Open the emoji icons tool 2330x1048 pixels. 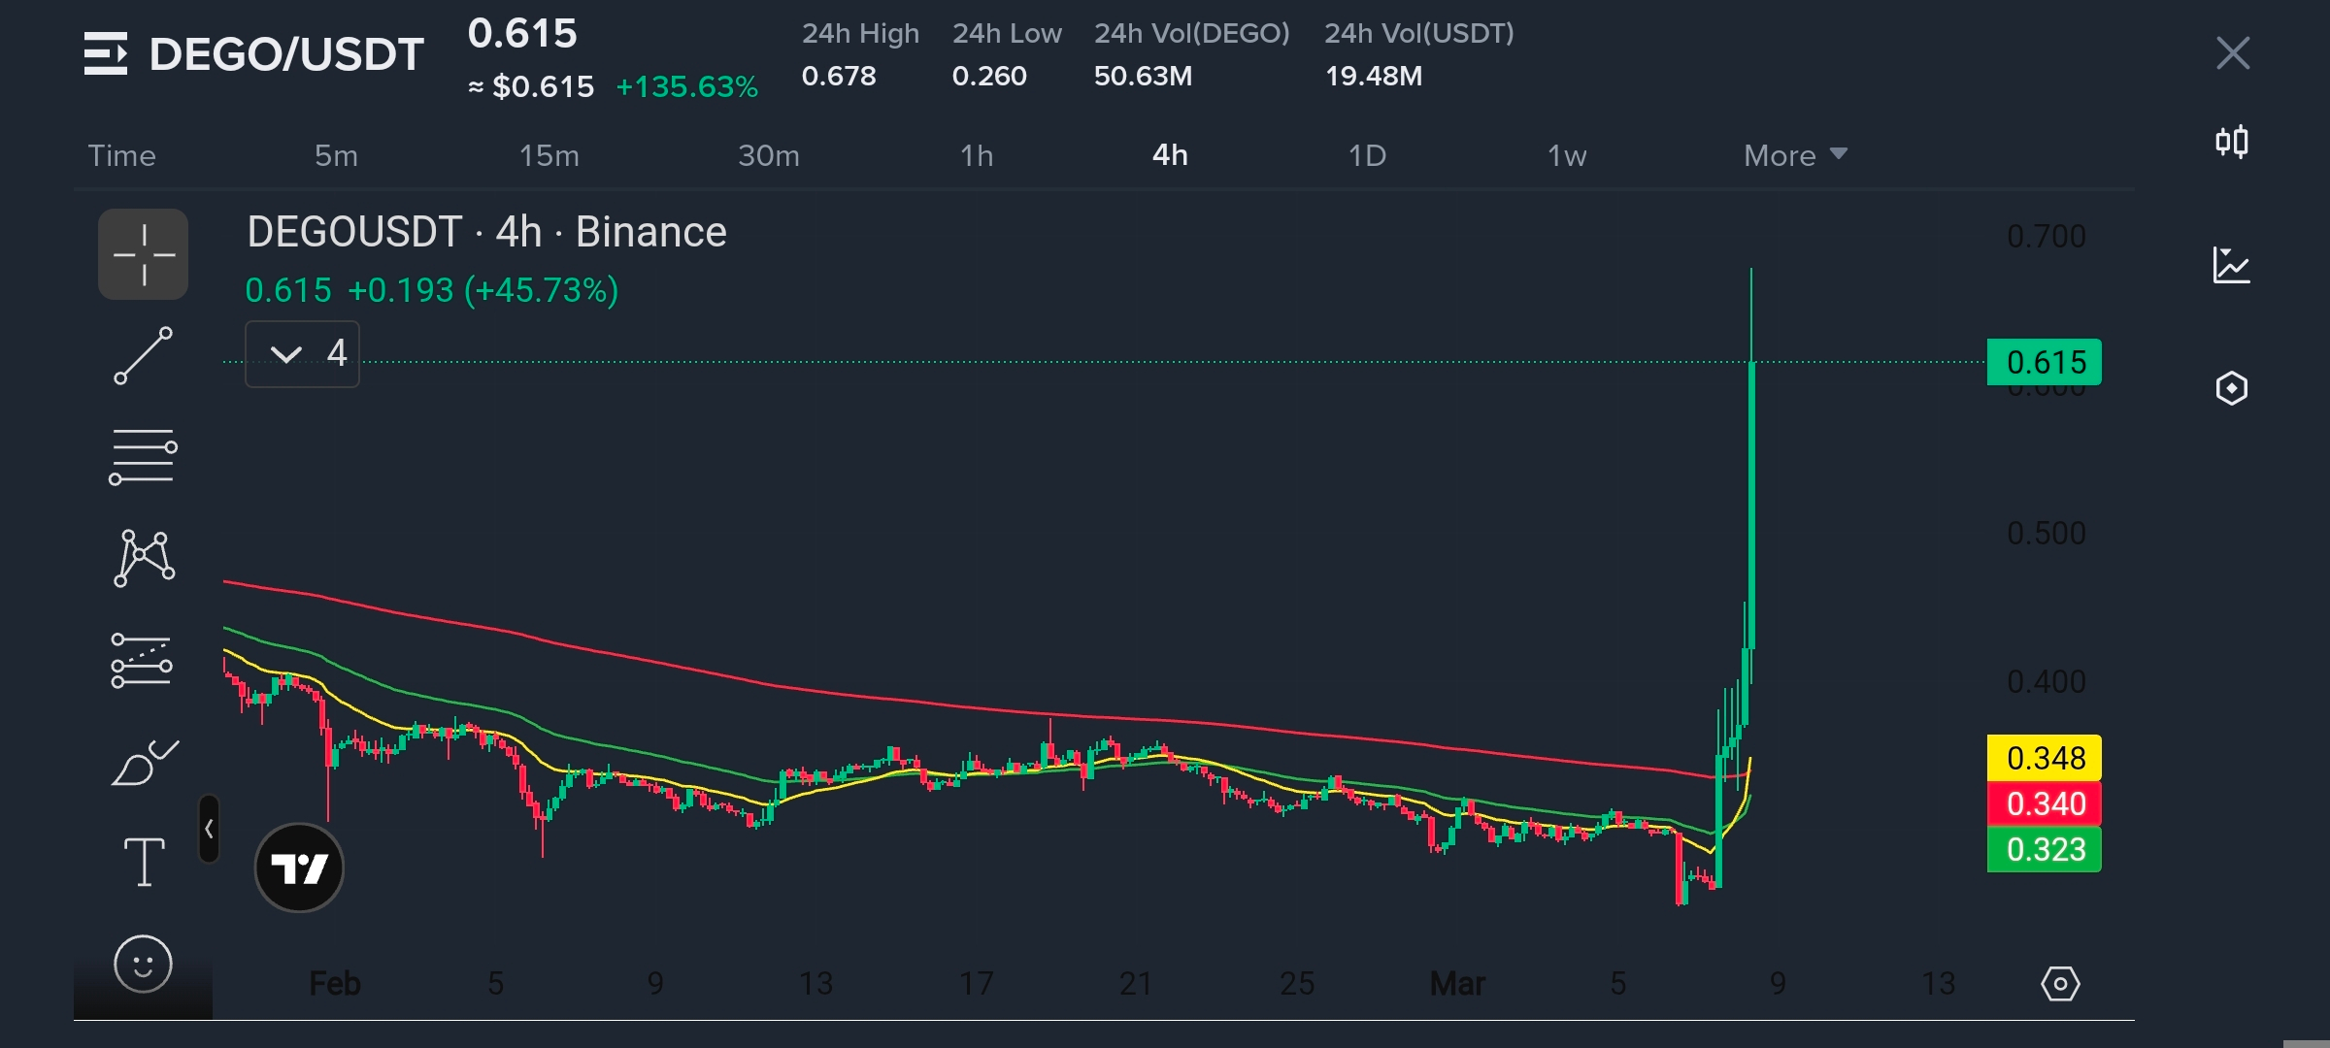click(143, 964)
